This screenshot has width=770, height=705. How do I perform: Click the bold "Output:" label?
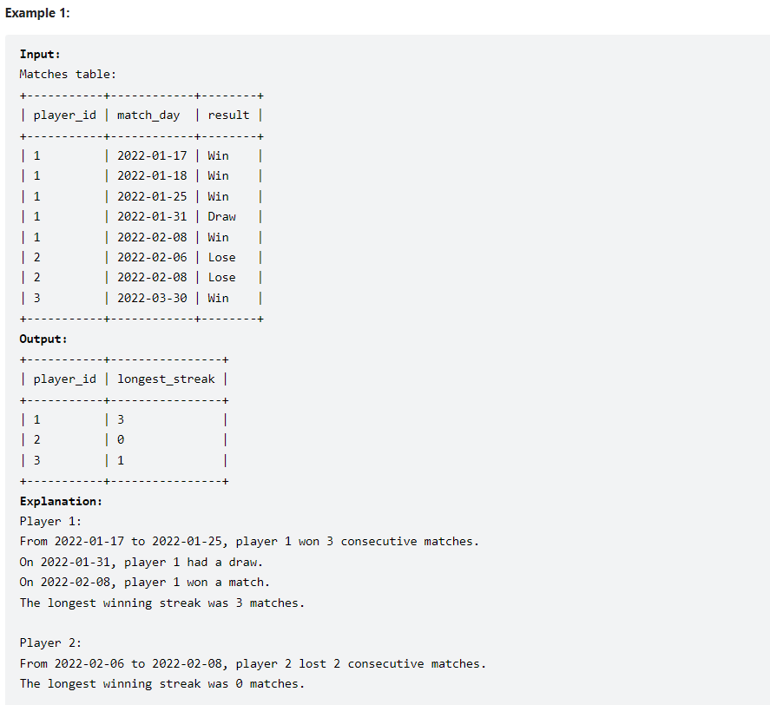pos(43,339)
